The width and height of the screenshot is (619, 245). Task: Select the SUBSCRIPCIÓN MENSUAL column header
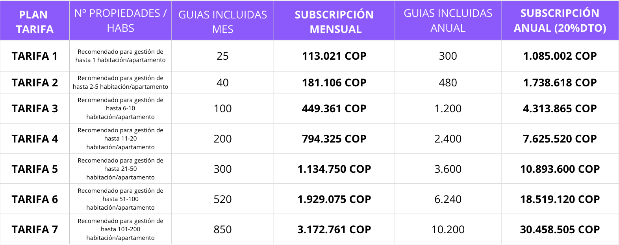334,22
